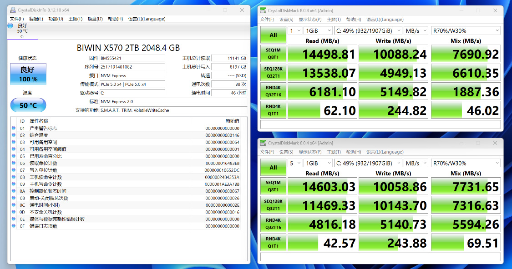This screenshot has height=269, width=512.
Task: Open 语言(L)(Language) menu in CrystalDiskInfo
Action: point(147,19)
